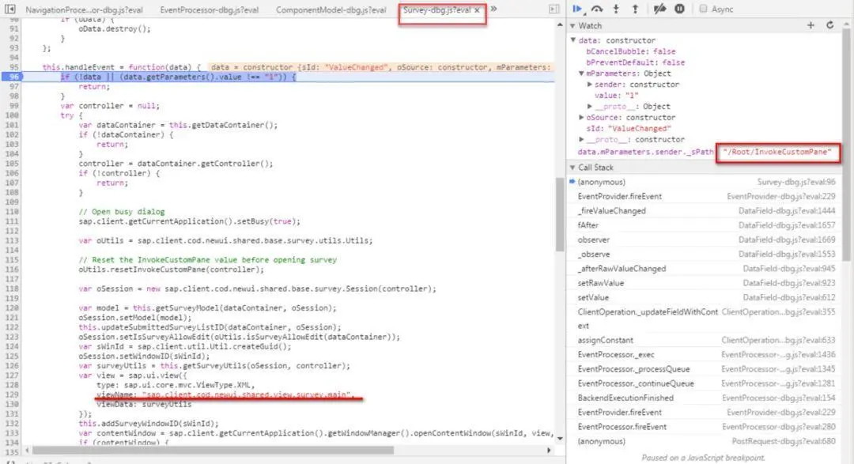
Task: Step into next function call
Action: [616, 9]
